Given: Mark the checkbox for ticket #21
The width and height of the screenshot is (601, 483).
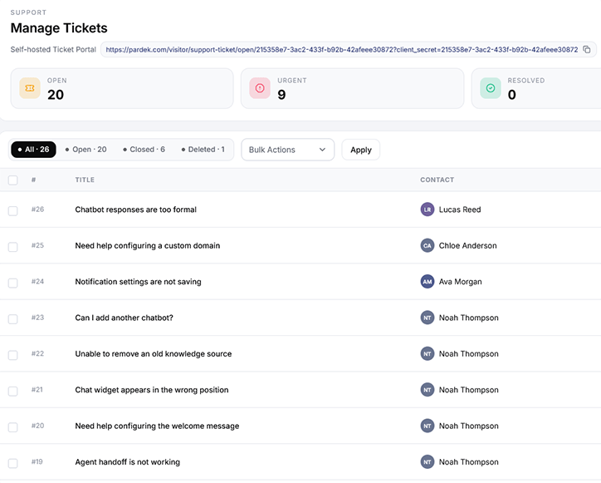Looking at the screenshot, I should pos(13,392).
